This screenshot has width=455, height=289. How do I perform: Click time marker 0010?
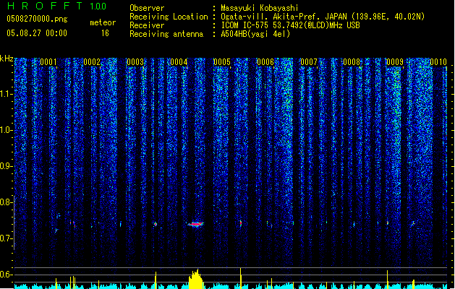(x=438, y=62)
